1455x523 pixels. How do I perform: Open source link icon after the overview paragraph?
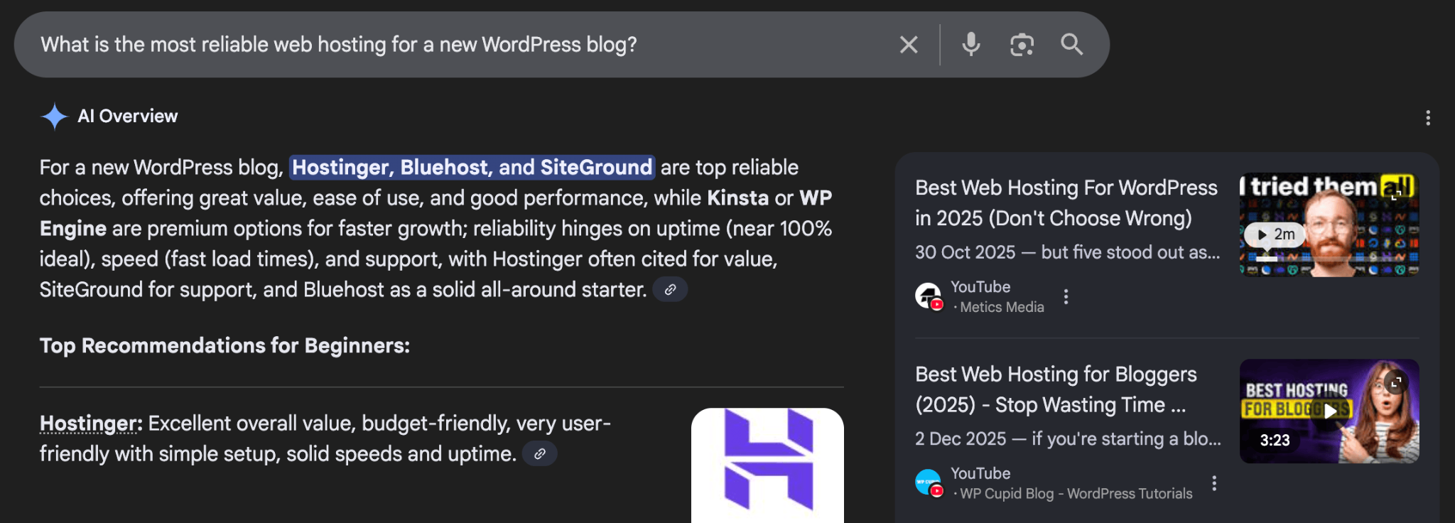(x=670, y=289)
